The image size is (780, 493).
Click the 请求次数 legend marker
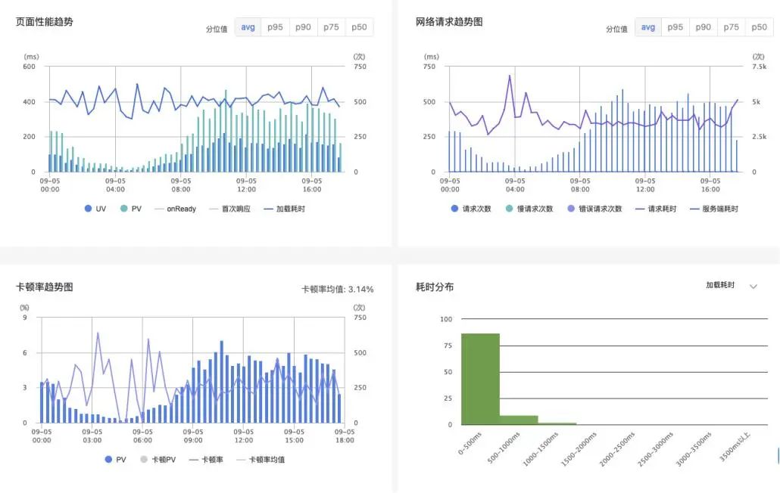click(454, 209)
